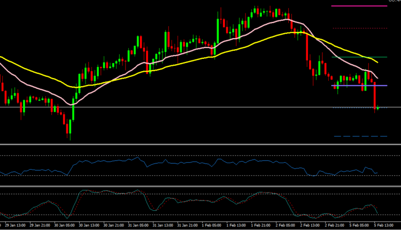Click the latest small green candle
This screenshot has height=230, width=401.
379,108
